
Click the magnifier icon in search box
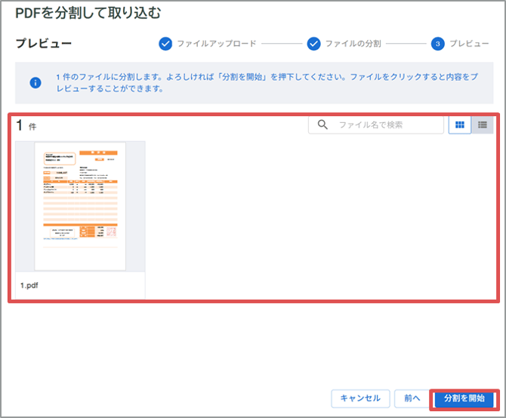coord(322,124)
